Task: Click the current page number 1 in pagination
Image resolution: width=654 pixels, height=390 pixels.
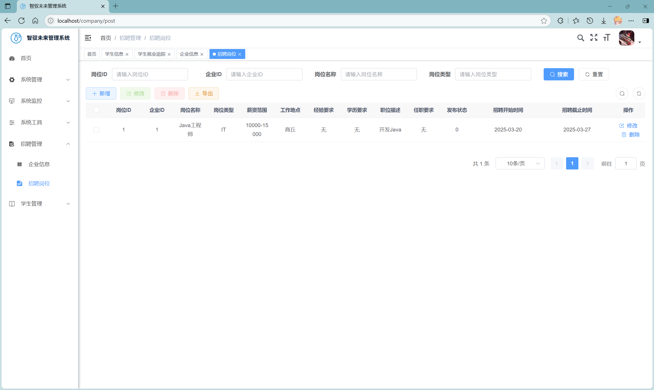Action: point(572,163)
